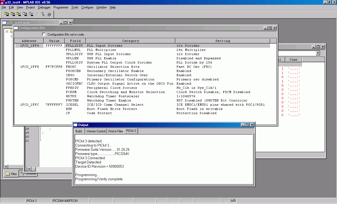This screenshot has width=337, height=204.
Task: Select the OSCIOFNC CLKO Output Signal row
Action: (142, 84)
